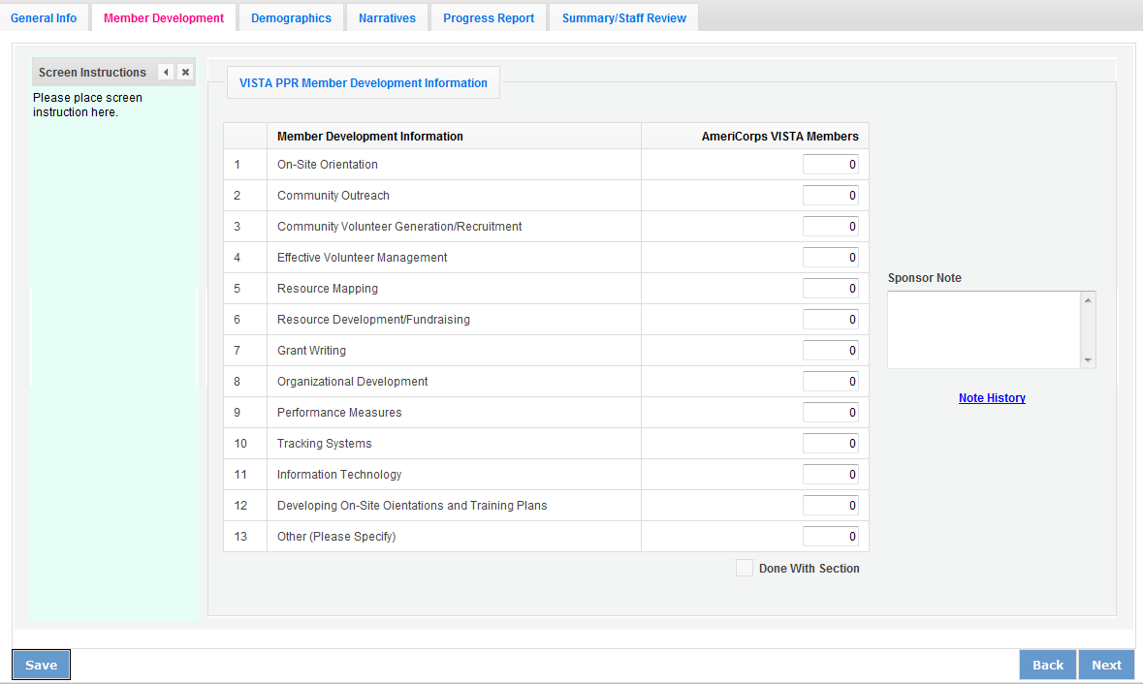This screenshot has width=1143, height=684.
Task: Open the Progress Report tab
Action: click(x=489, y=18)
